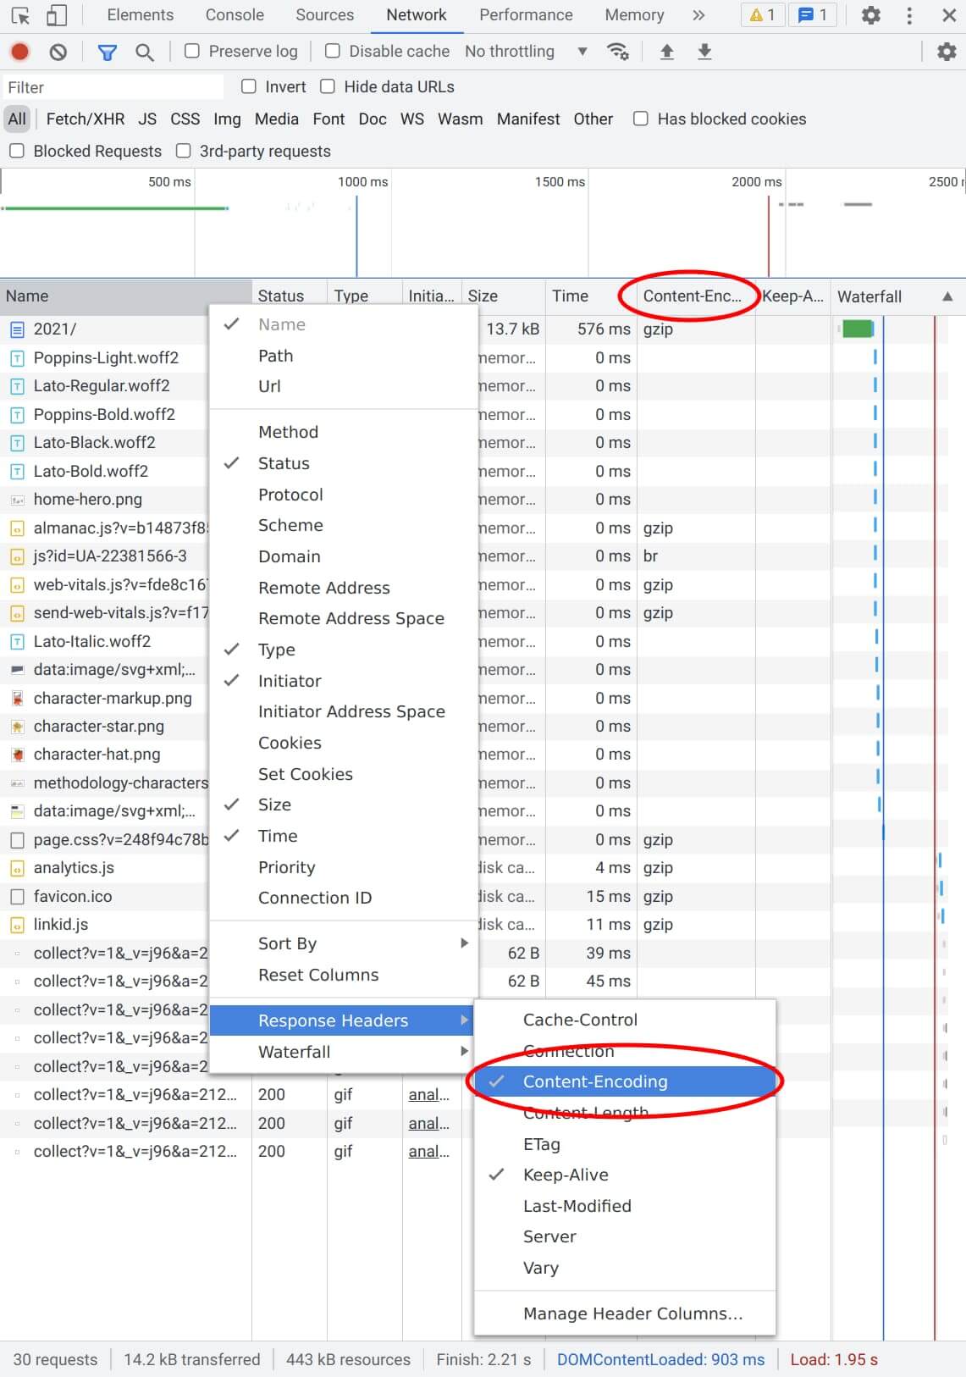Check the Disable cache option

click(x=333, y=52)
